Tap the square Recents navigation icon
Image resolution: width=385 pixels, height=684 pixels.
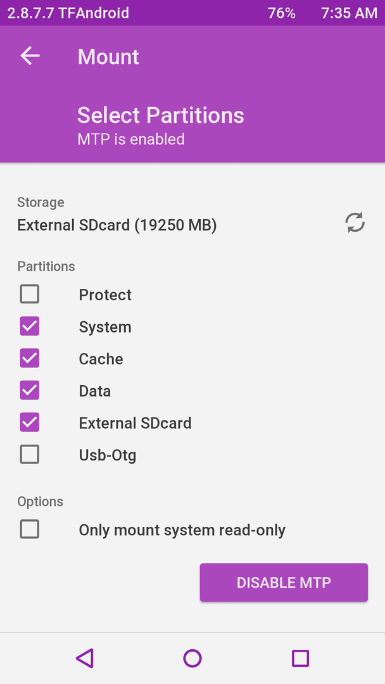[x=300, y=658]
